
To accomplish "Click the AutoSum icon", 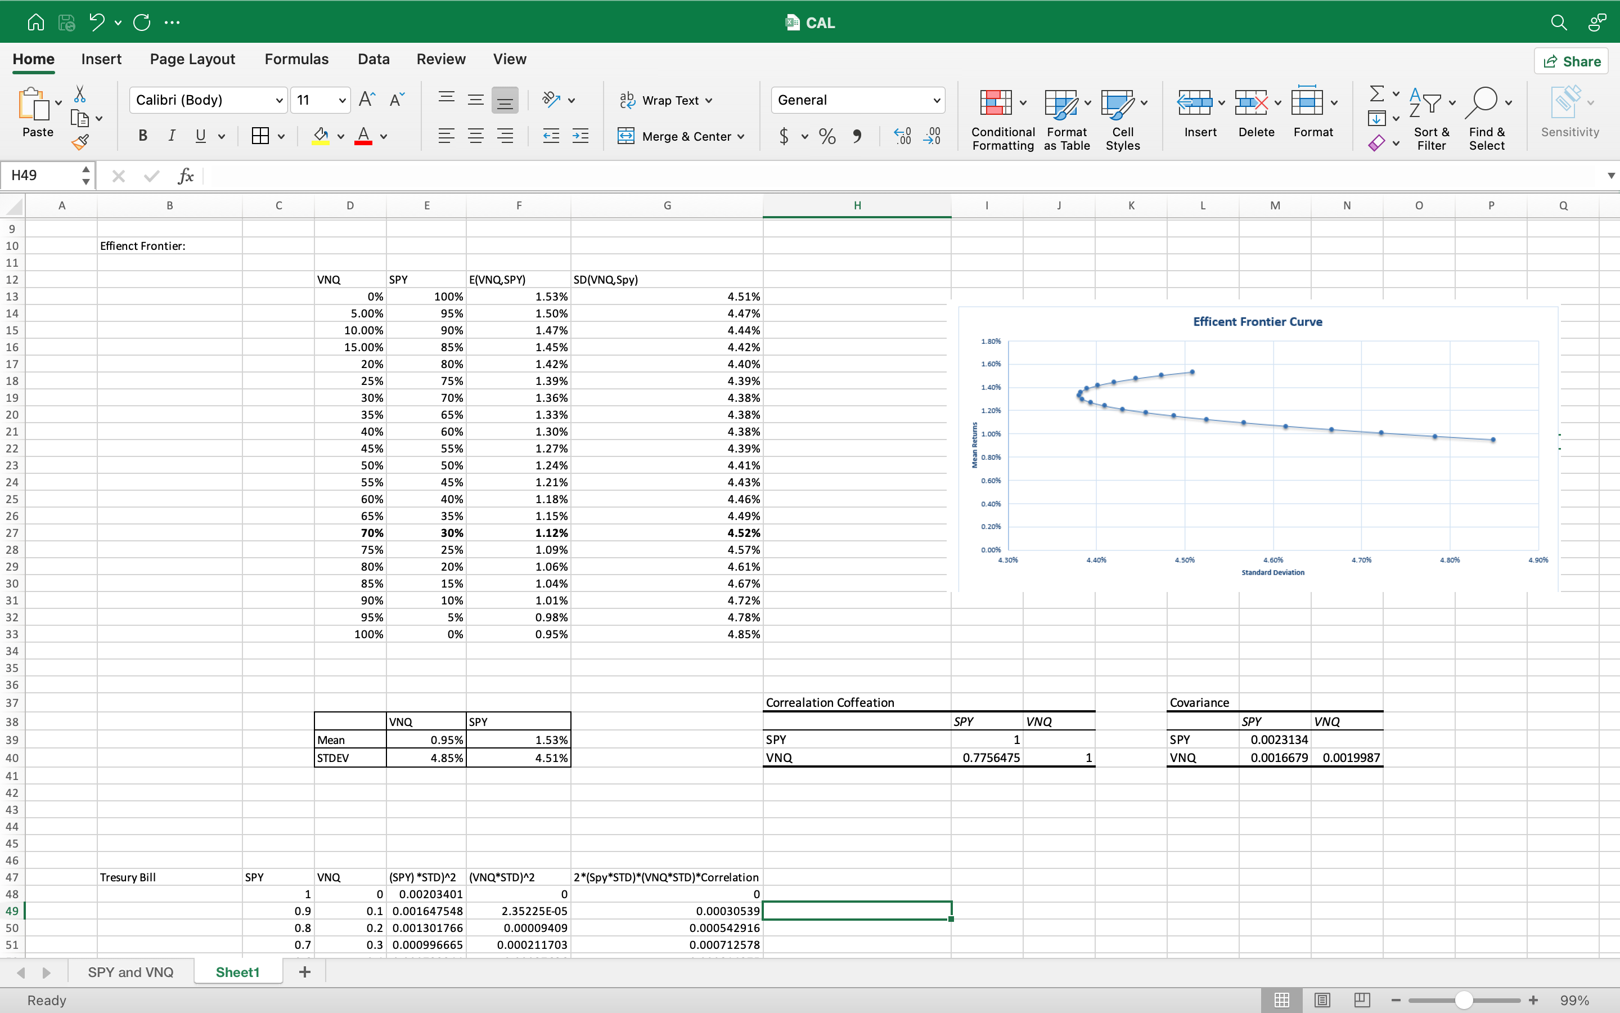I will pyautogui.click(x=1378, y=94).
